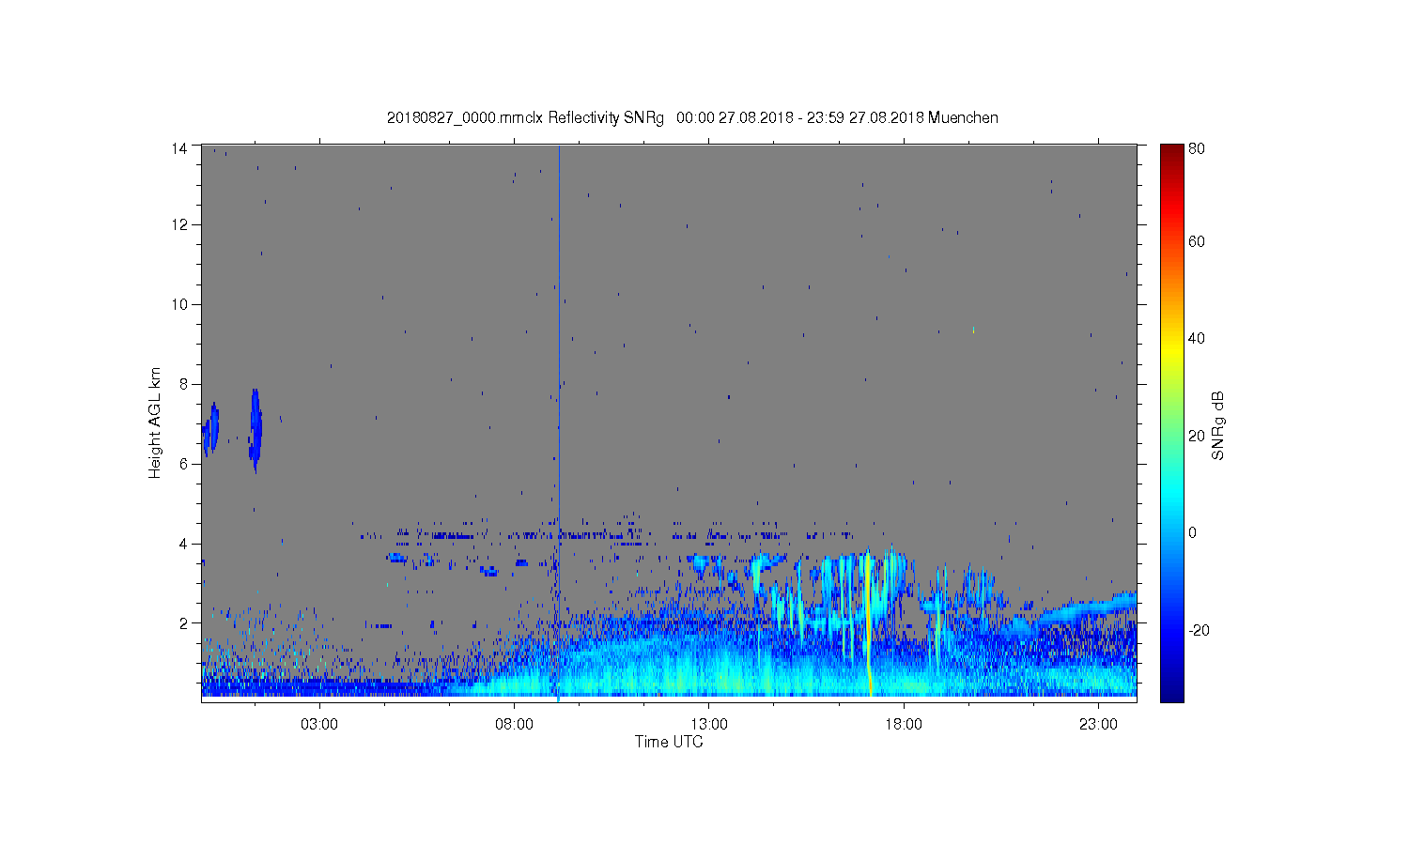Click the colorbar value 40
This screenshot has width=1409, height=845.
(1197, 339)
